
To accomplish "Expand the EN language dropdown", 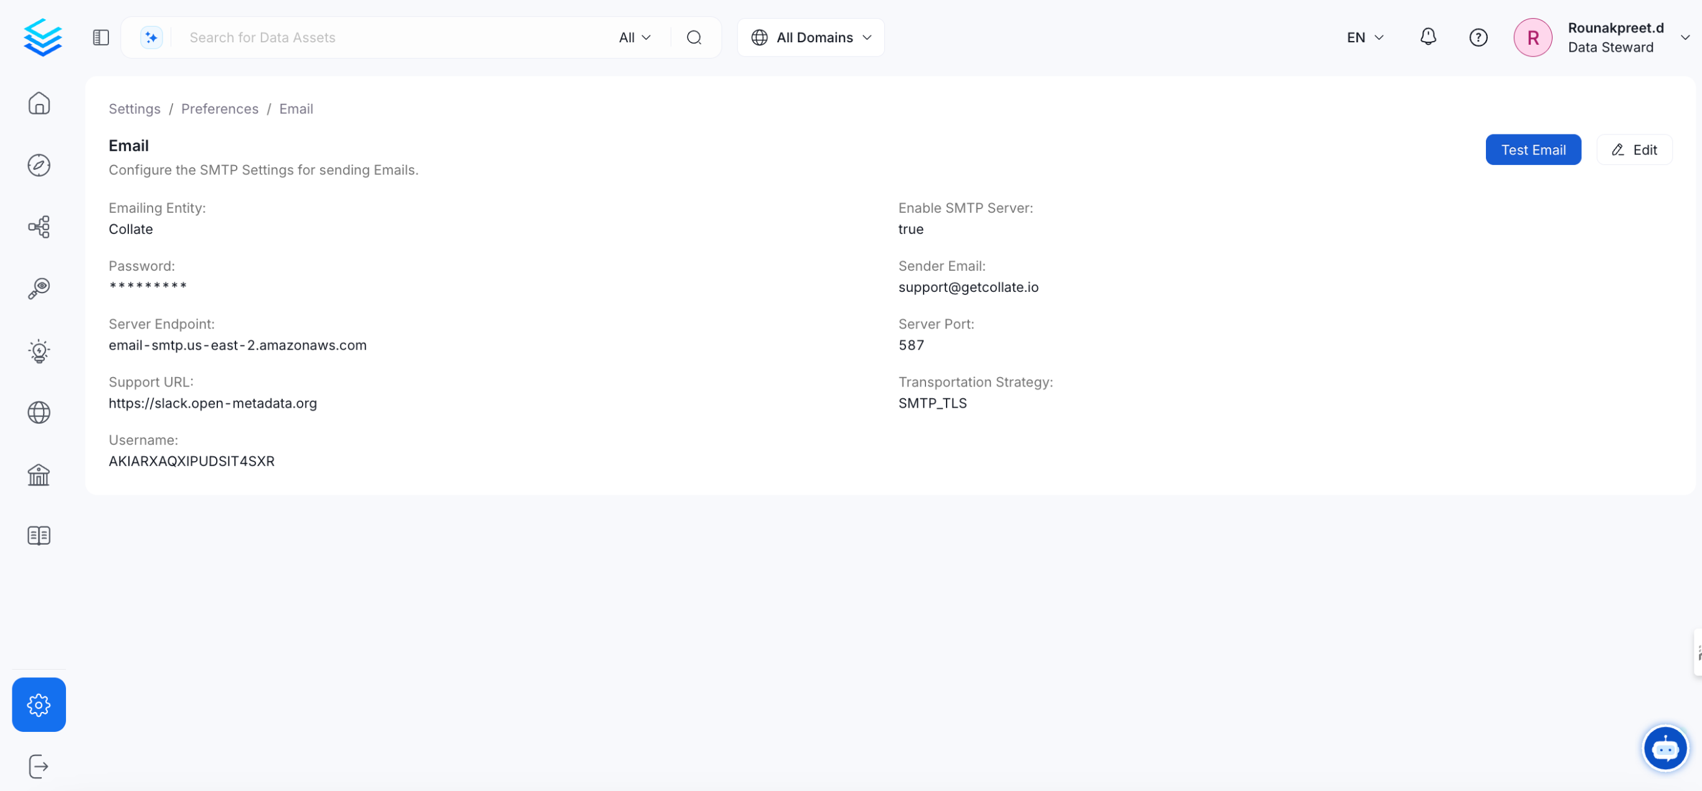I will point(1364,37).
